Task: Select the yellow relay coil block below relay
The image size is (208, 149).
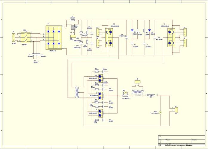Action: coord(73,36)
